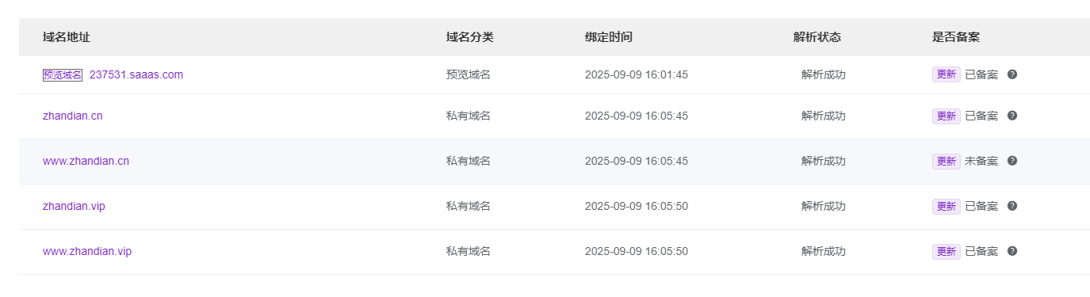This screenshot has height=297, width=1090.
Task: Click help icon in zhandian.cn row
Action: coord(1012,116)
